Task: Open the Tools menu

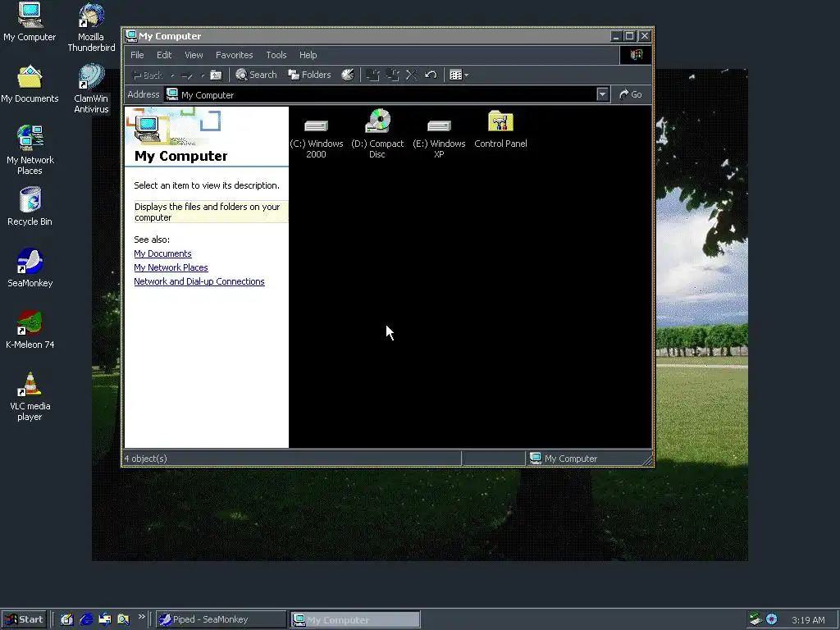Action: pos(276,55)
